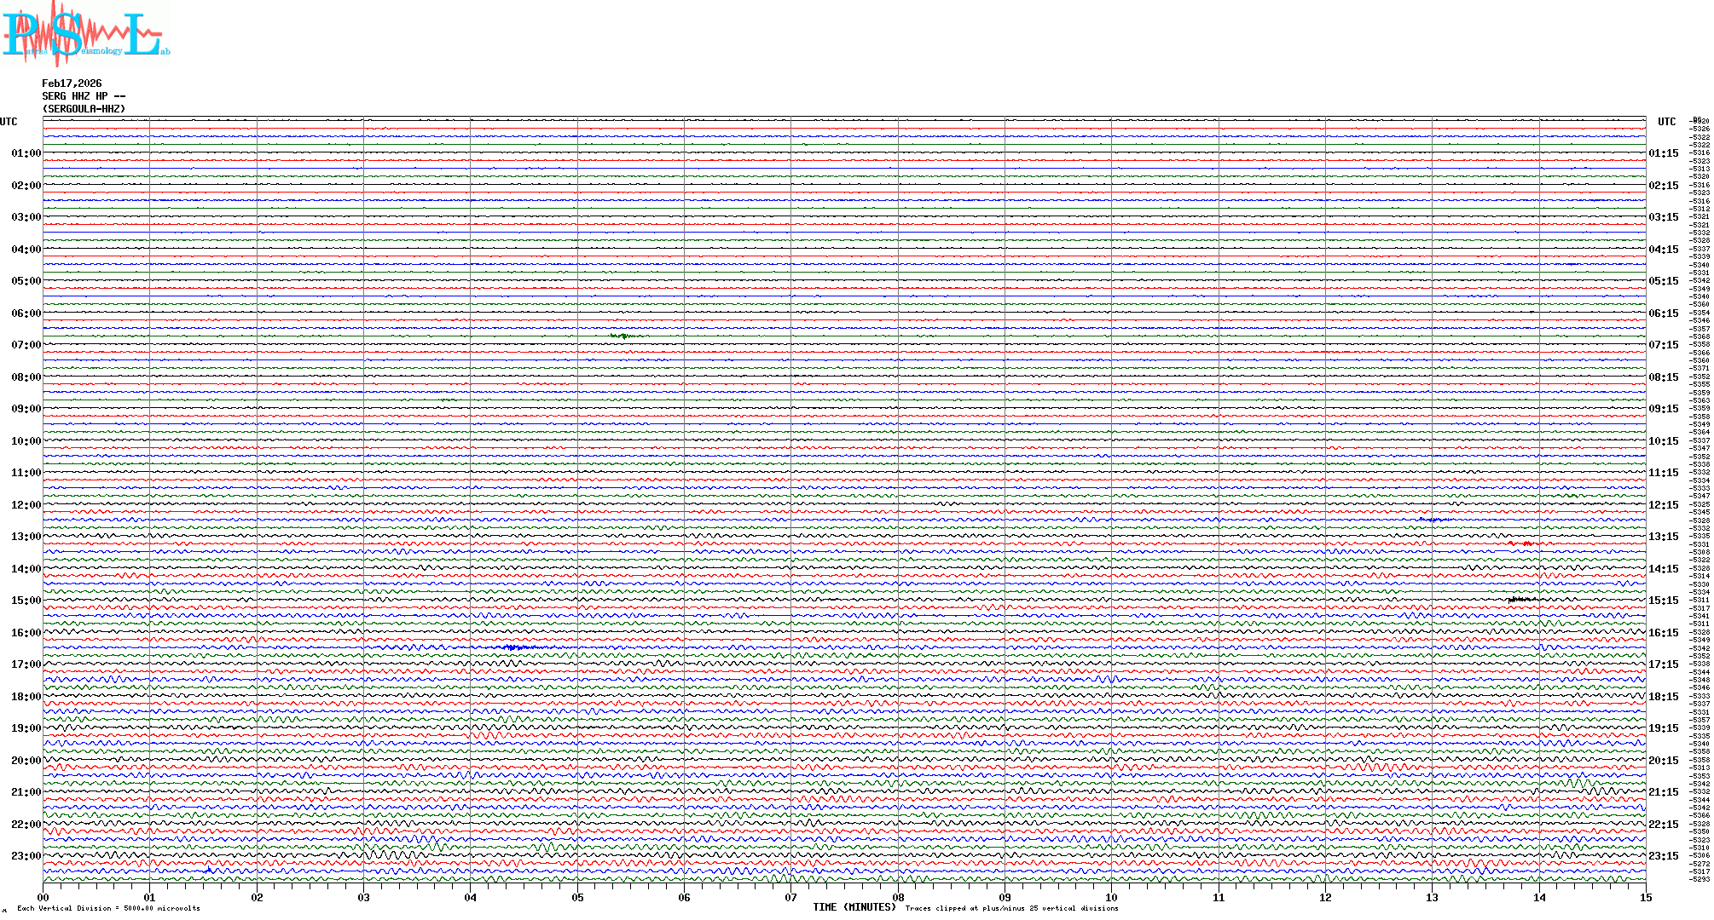Image resolution: width=1714 pixels, height=920 pixels.
Task: Click the TIME (MINUTES) axis title
Action: 854,907
